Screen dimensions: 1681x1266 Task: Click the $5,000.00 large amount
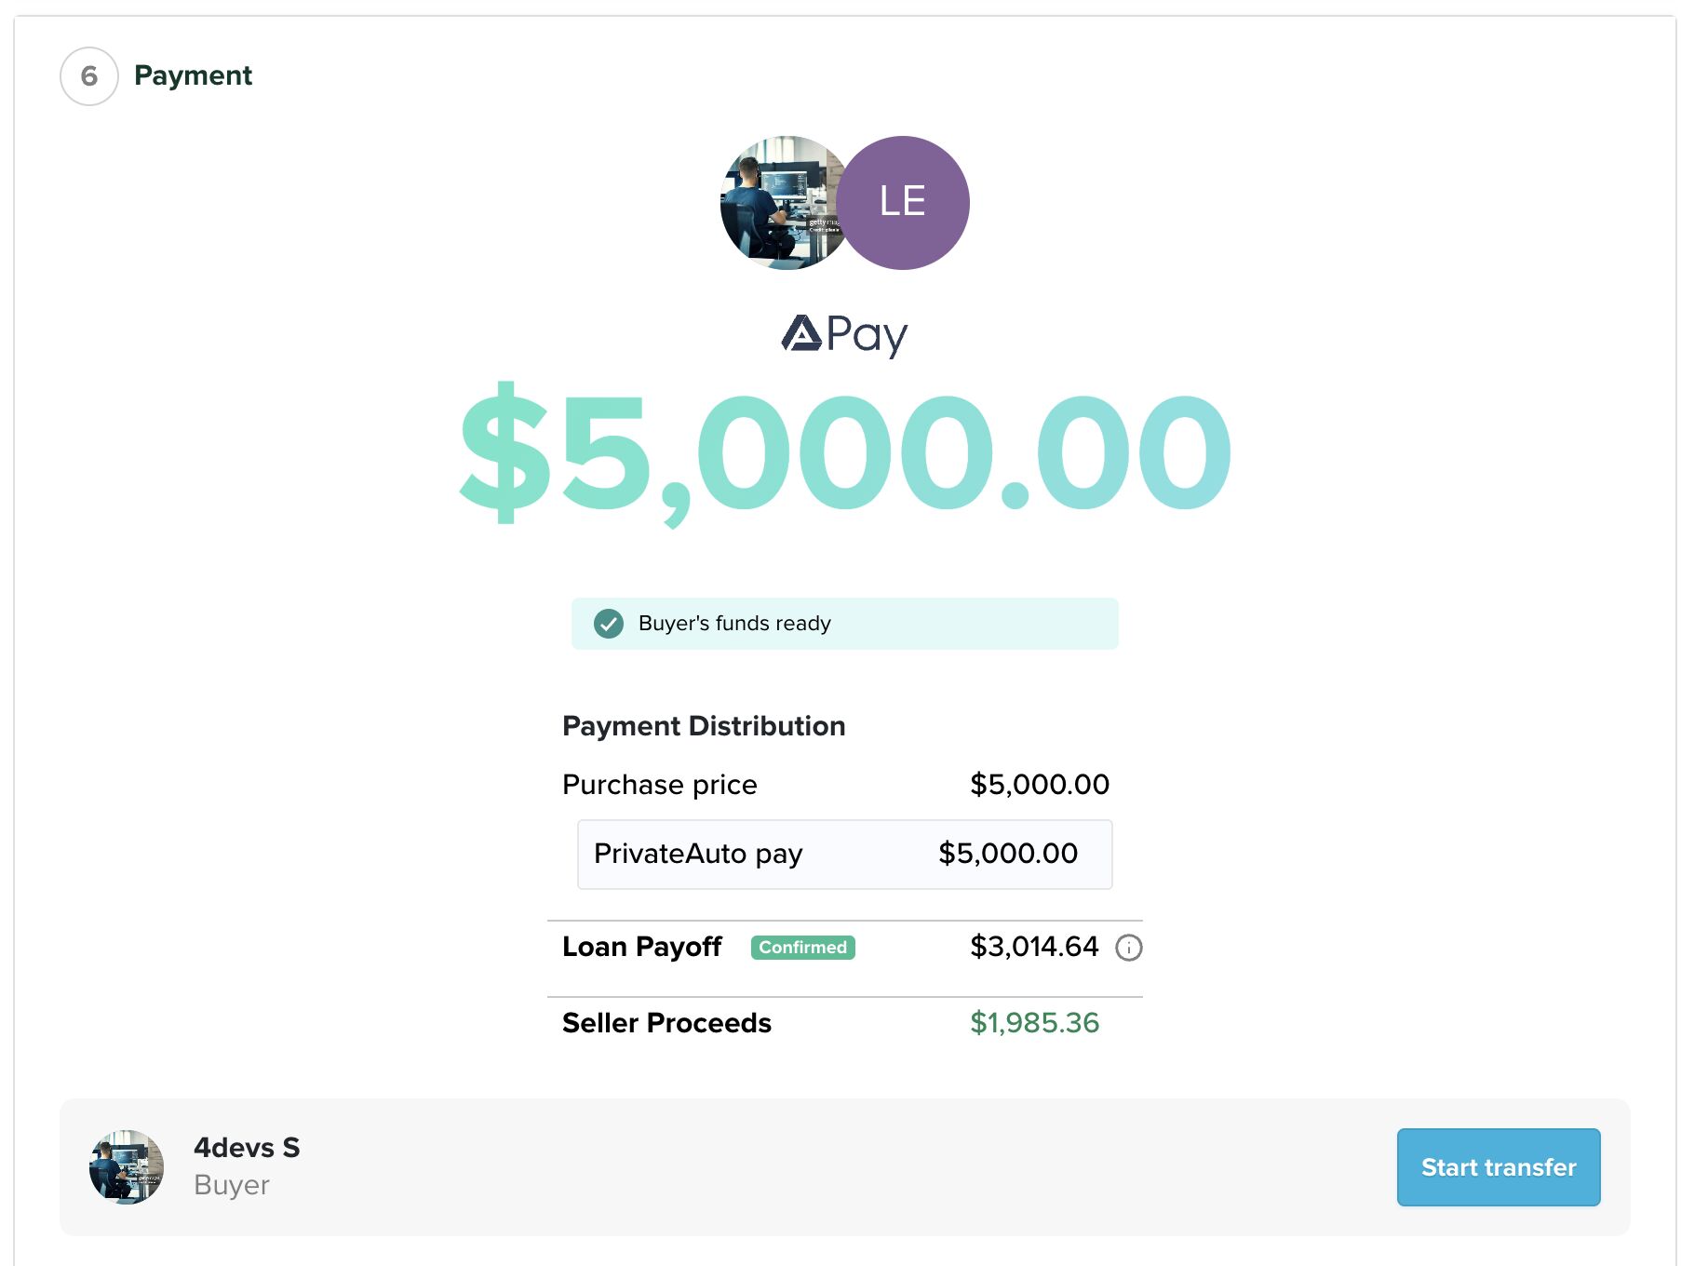pos(844,453)
